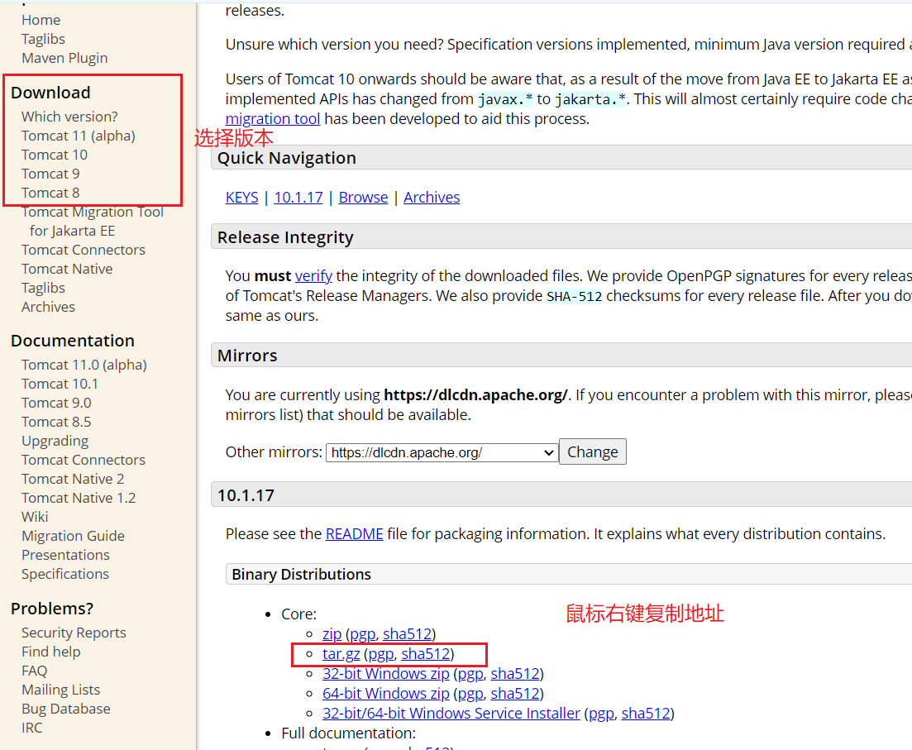Open pgp signature for Core zip
Screen dimensions: 912x750
pyautogui.click(x=362, y=634)
